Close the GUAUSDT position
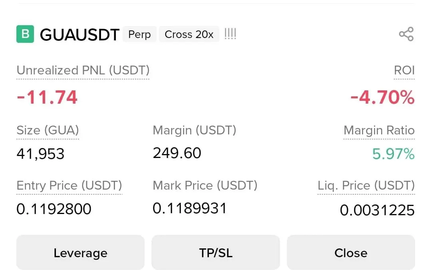The image size is (431, 270). coord(351,252)
